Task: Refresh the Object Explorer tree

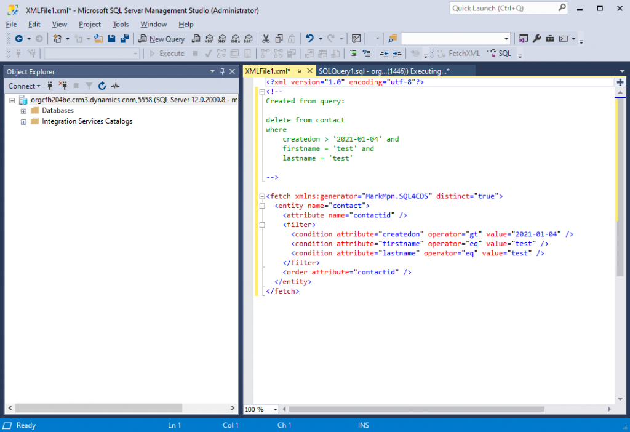Action: (102, 86)
